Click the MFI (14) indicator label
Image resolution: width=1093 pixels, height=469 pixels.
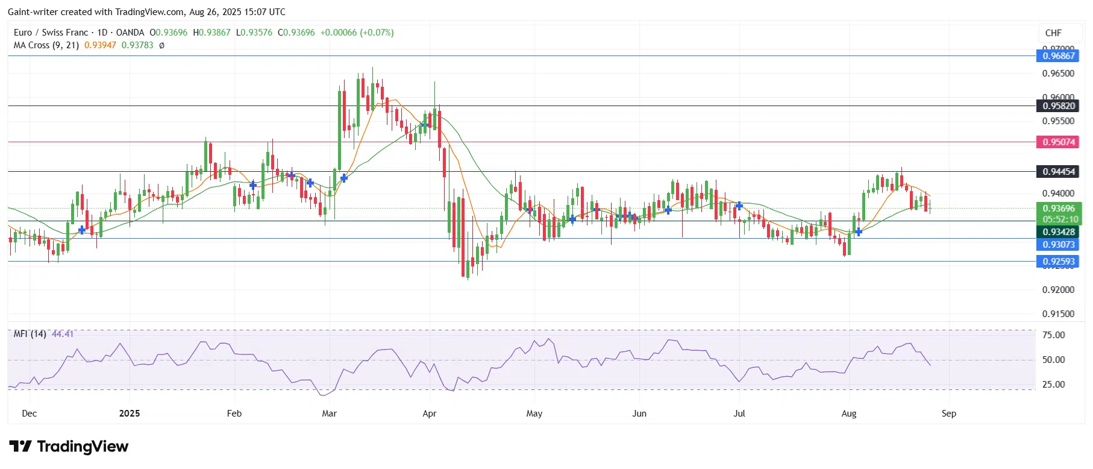[30, 334]
